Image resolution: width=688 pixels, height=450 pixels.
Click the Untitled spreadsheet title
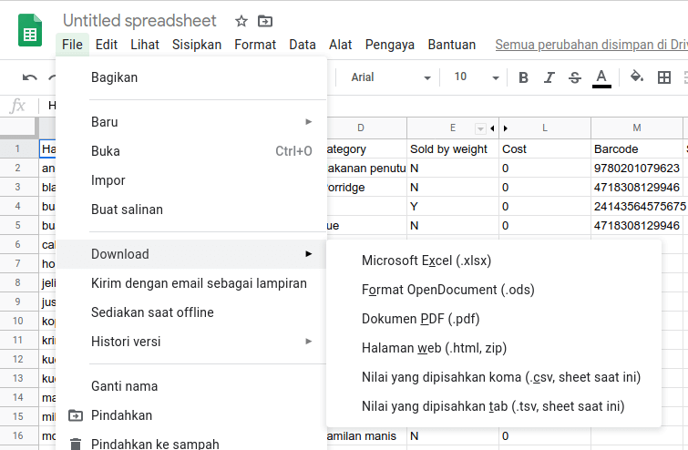(139, 21)
